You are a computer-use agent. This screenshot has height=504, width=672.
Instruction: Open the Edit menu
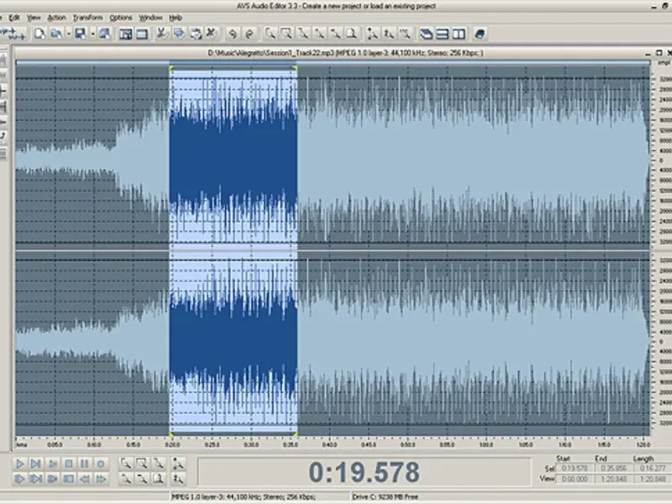[14, 17]
